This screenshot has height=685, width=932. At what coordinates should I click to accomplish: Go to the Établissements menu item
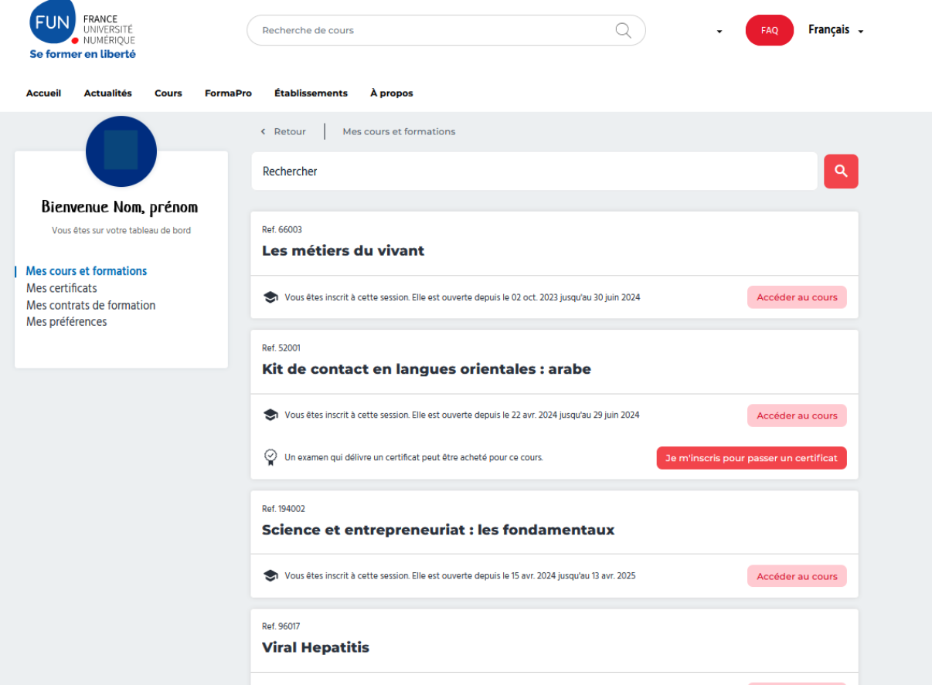pyautogui.click(x=311, y=93)
